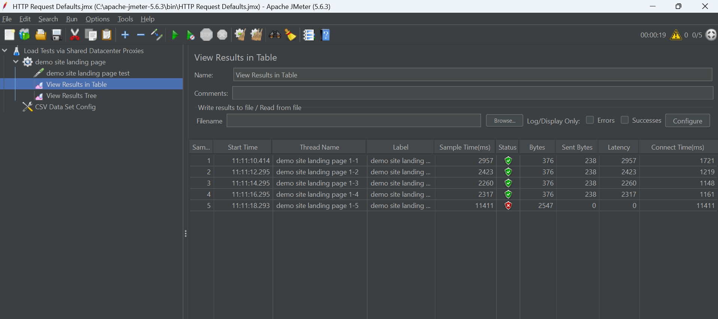The image size is (718, 319).
Task: Select row with thread 'demo site landing page 1-3'
Action: (453, 183)
